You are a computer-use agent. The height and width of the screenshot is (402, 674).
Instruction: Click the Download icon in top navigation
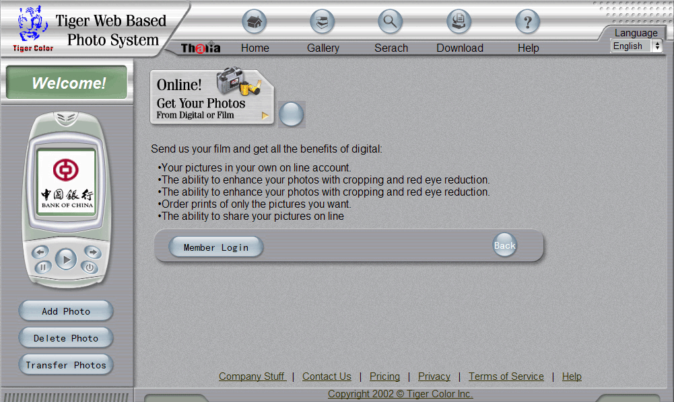click(x=459, y=22)
